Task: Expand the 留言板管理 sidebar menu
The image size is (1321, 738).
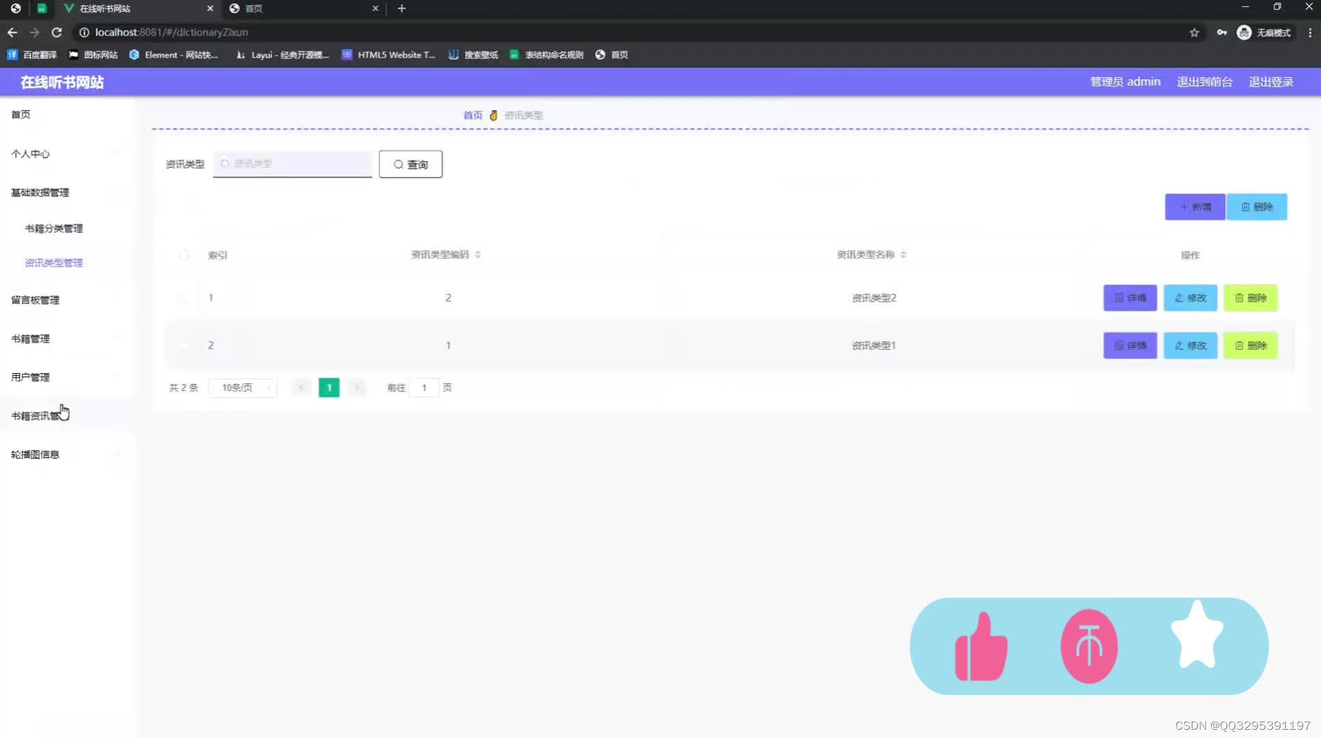Action: point(67,300)
